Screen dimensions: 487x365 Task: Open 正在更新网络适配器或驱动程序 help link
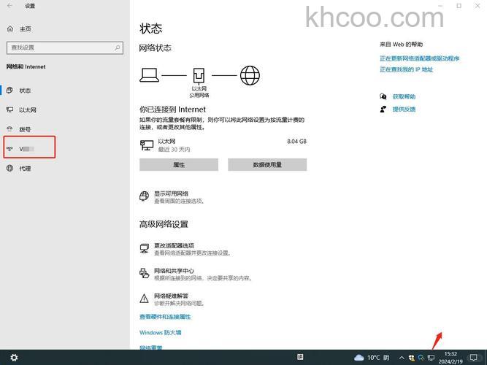coord(419,58)
